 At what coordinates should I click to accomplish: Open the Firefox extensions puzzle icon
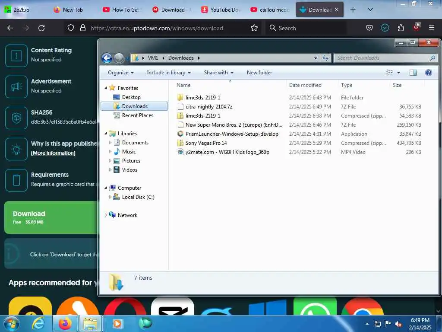401,28
